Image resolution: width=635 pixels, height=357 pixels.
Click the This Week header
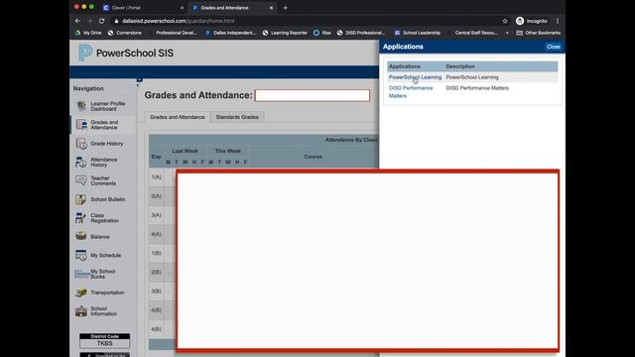coord(227,151)
